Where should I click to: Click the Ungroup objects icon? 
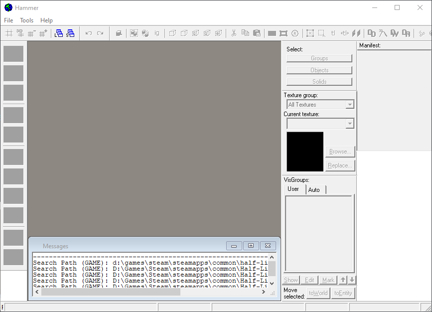(x=145, y=33)
